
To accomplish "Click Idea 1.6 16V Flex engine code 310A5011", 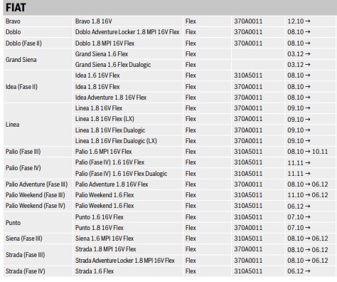I will pyautogui.click(x=248, y=75).
